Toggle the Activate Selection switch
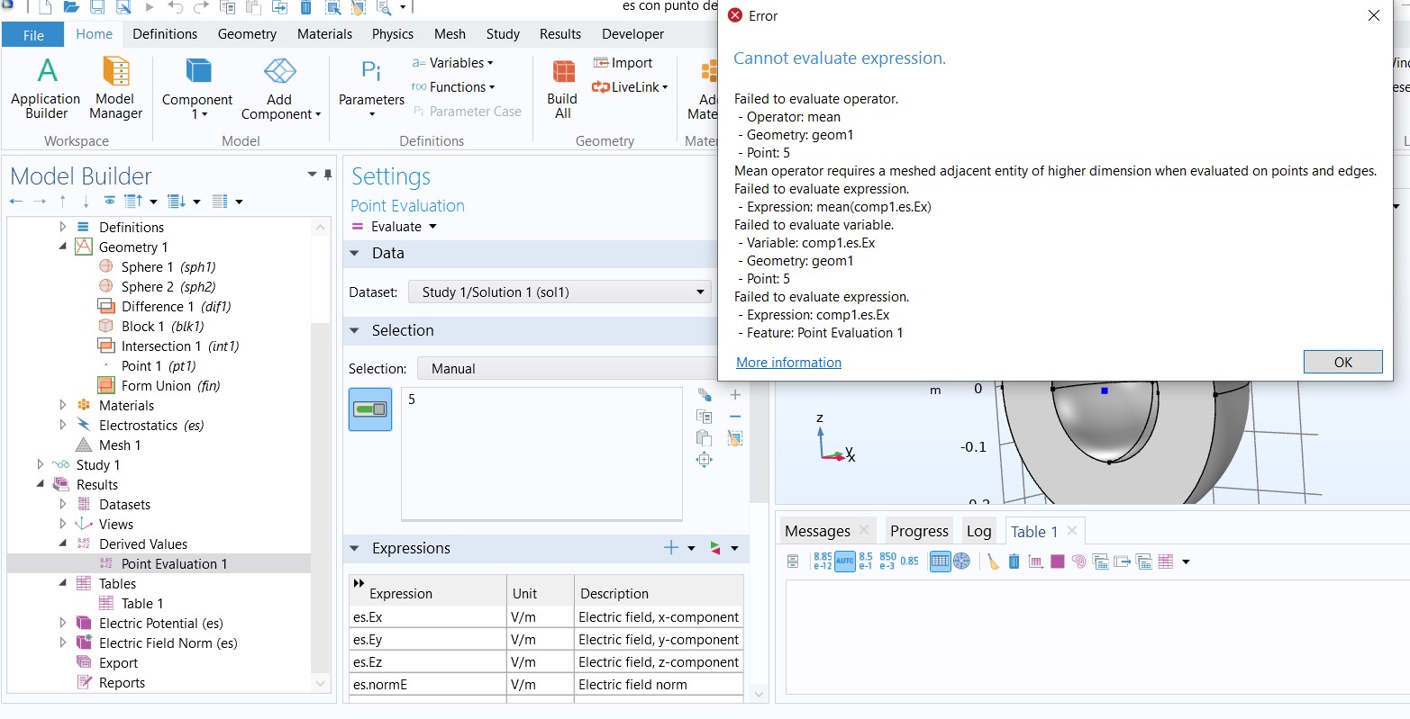Screen dimensions: 1410x719 (x=370, y=409)
